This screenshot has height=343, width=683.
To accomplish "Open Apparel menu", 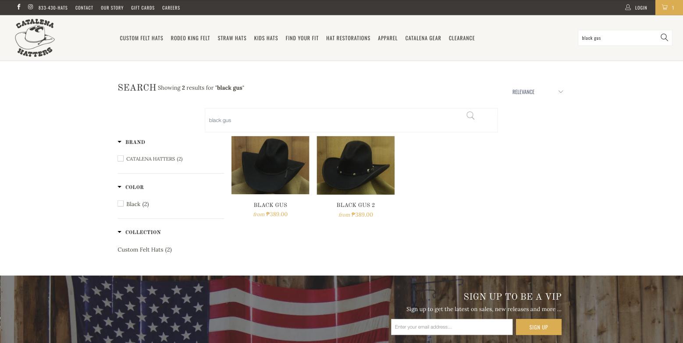I will tap(388, 38).
